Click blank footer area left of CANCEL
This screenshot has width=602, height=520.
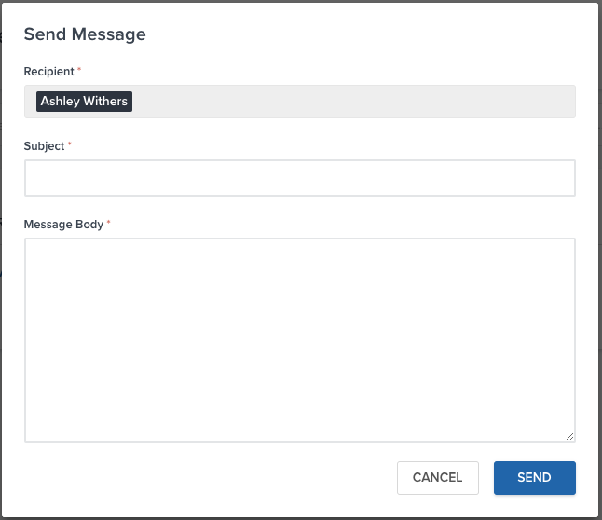coord(205,478)
